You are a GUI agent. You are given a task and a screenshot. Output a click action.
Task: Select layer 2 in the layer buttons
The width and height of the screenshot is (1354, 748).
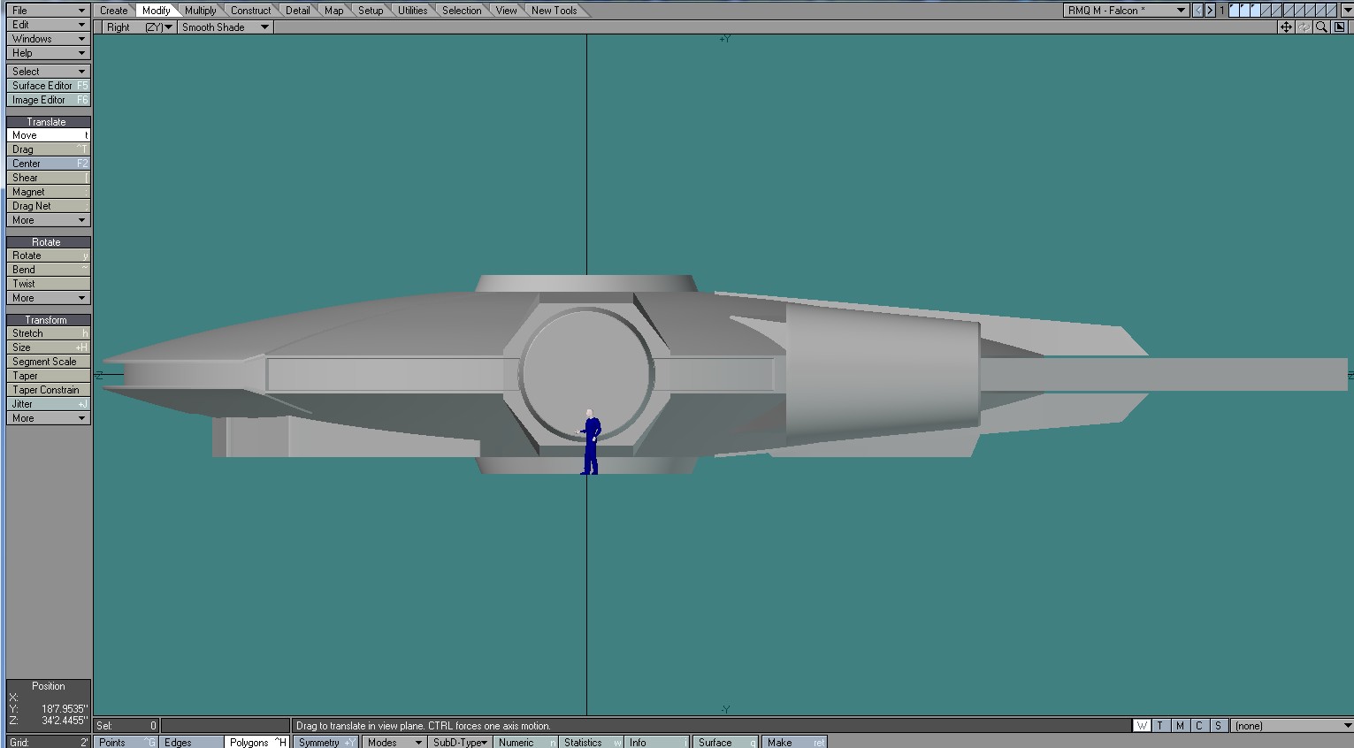pyautogui.click(x=1245, y=11)
